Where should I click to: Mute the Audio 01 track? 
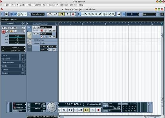[34, 27]
